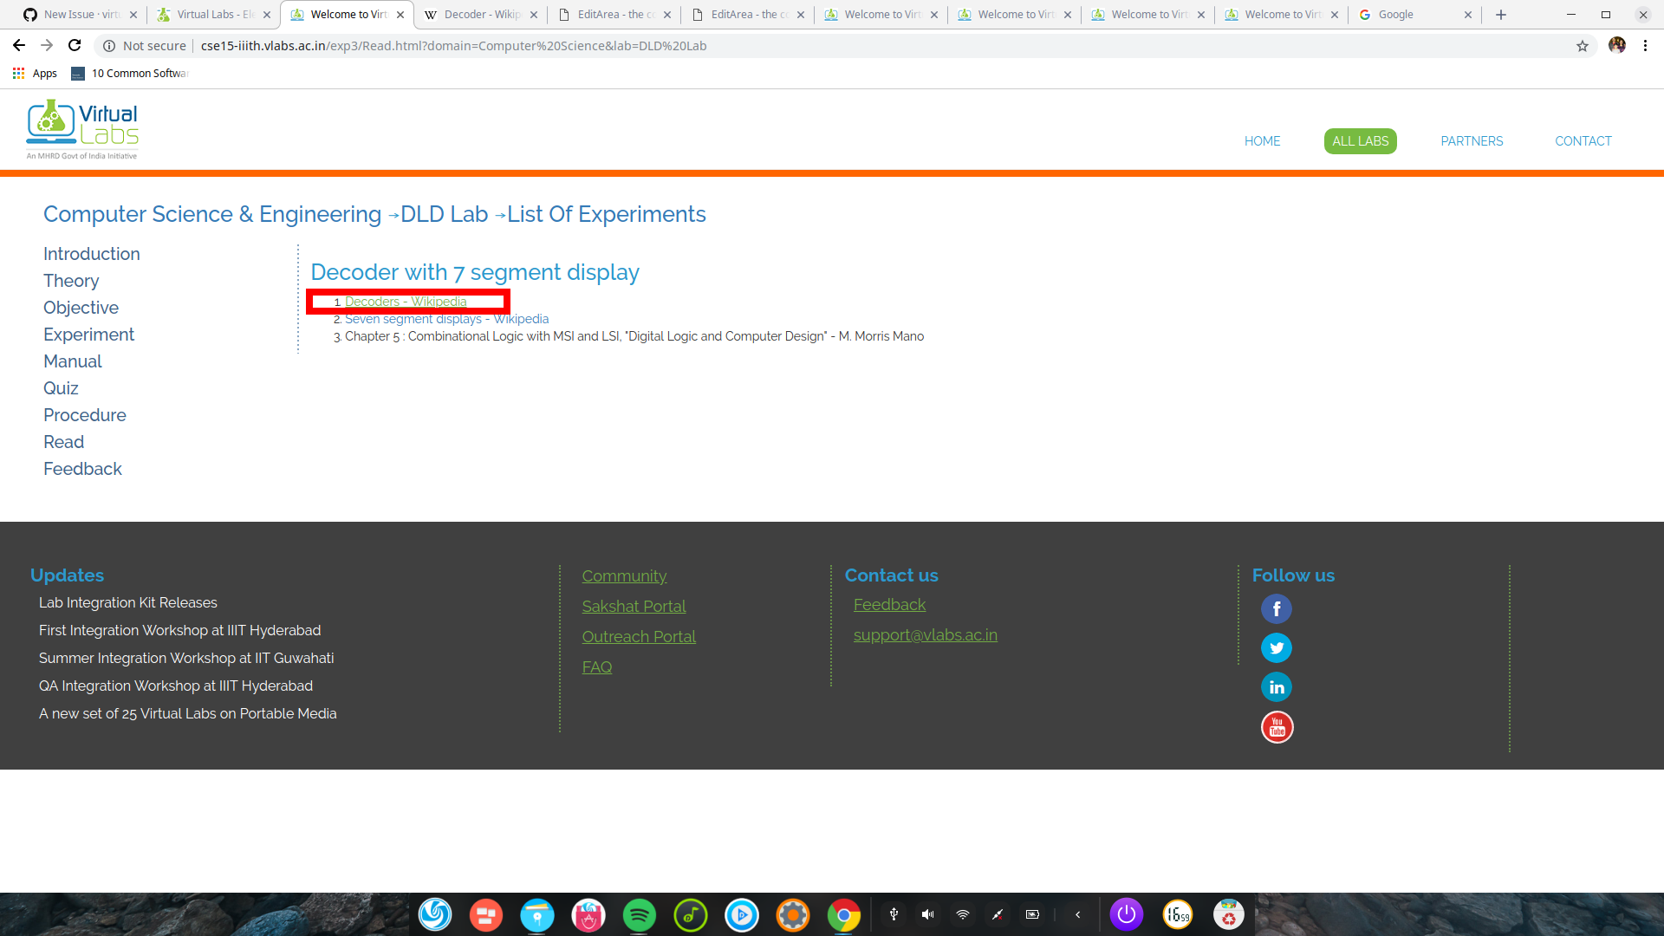Toggle the bookmark star in address bar
The image size is (1664, 936).
point(1583,46)
